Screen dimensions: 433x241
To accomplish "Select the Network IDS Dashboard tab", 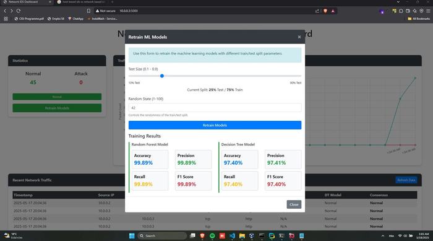I will [27, 2].
